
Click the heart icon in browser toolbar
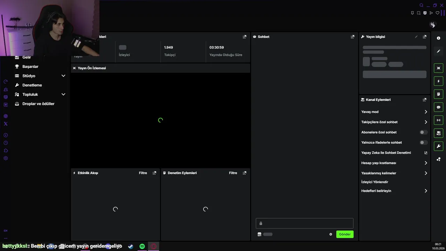[x=438, y=13]
